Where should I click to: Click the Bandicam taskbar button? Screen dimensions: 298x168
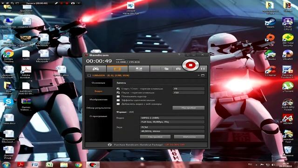coord(93,165)
